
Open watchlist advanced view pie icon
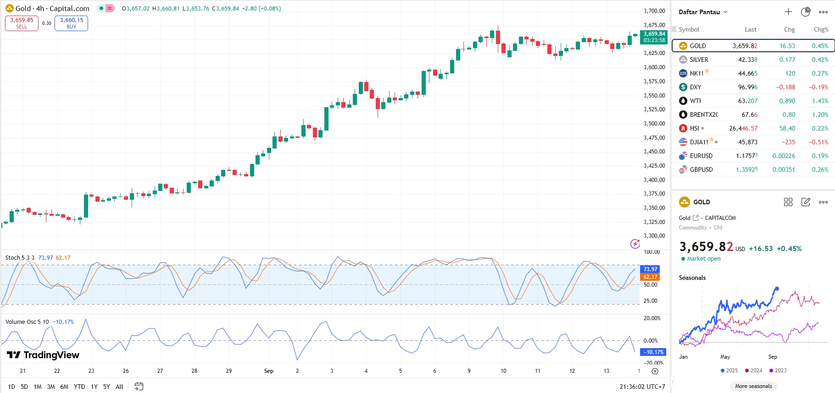coord(806,12)
